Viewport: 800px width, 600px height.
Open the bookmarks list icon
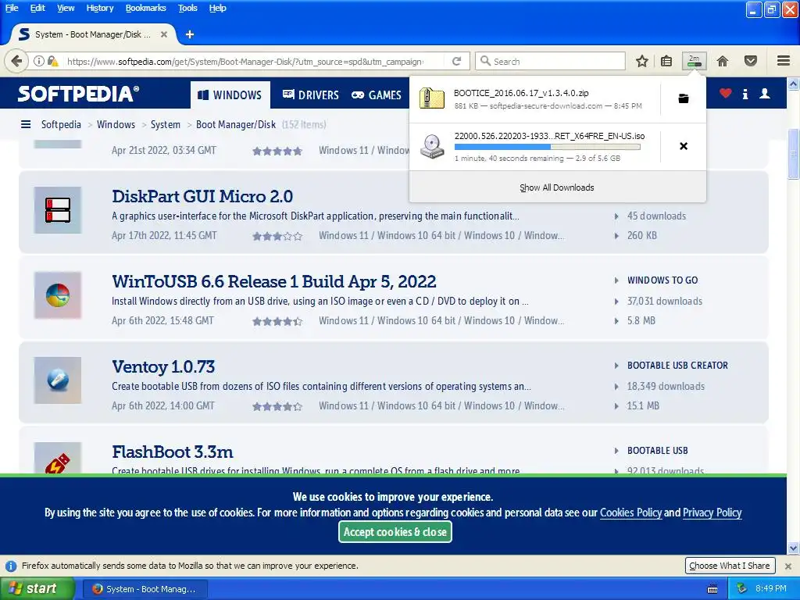(x=666, y=61)
